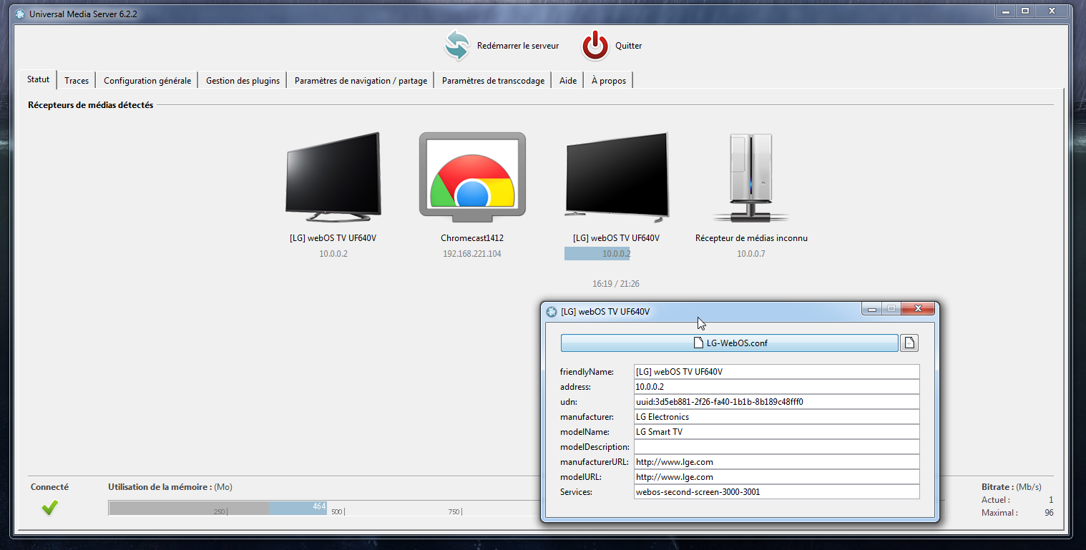Click the Universal Media Server title bar icon
This screenshot has height=550, width=1086.
click(x=20, y=14)
